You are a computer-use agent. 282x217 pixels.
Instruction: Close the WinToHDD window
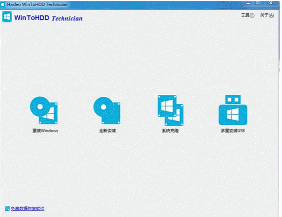click(271, 3)
